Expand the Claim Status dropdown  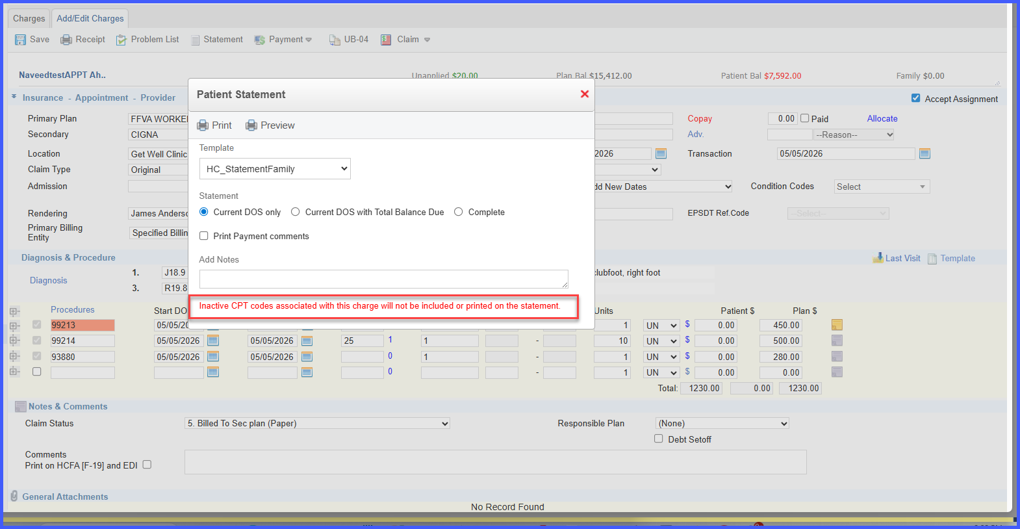click(318, 423)
